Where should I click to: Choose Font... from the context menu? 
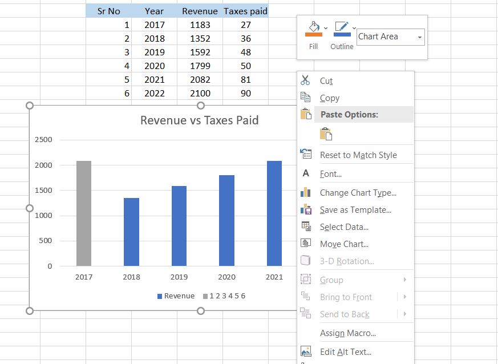331,174
